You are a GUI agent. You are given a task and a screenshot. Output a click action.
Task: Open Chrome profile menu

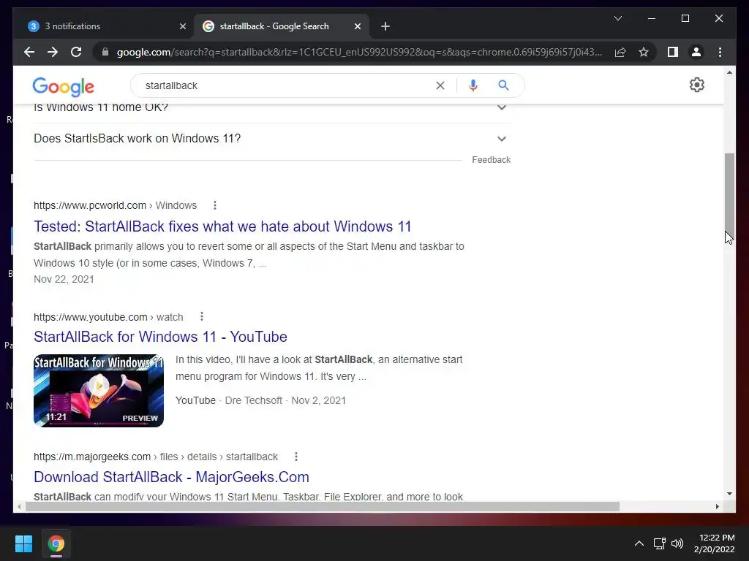click(696, 52)
